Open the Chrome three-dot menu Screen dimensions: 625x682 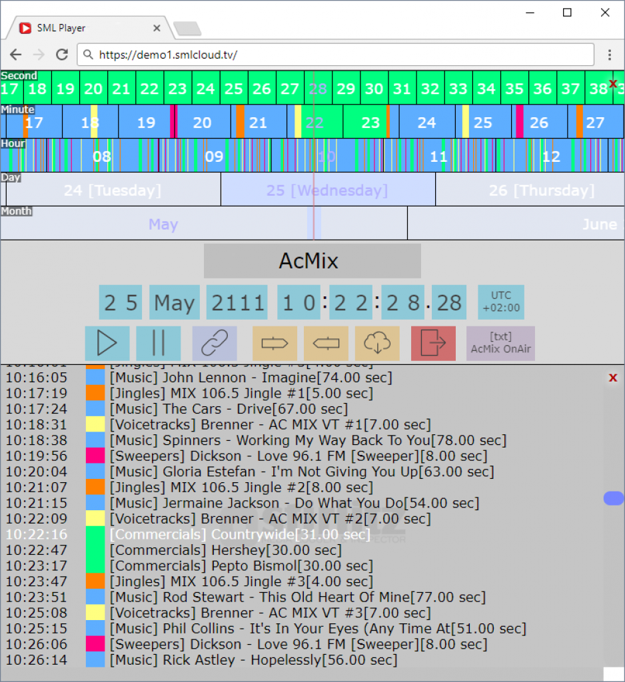610,55
